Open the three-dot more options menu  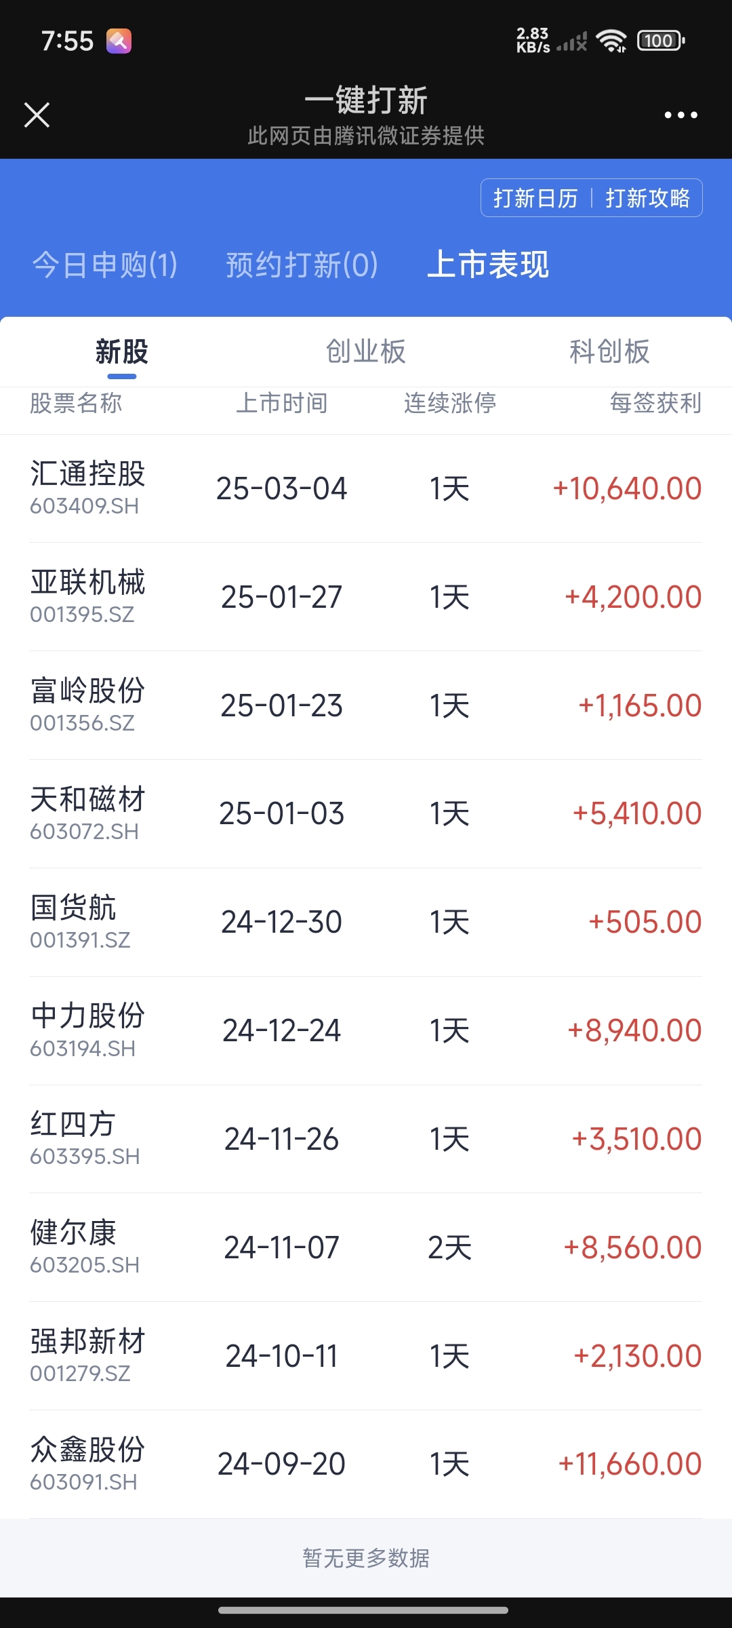(680, 115)
